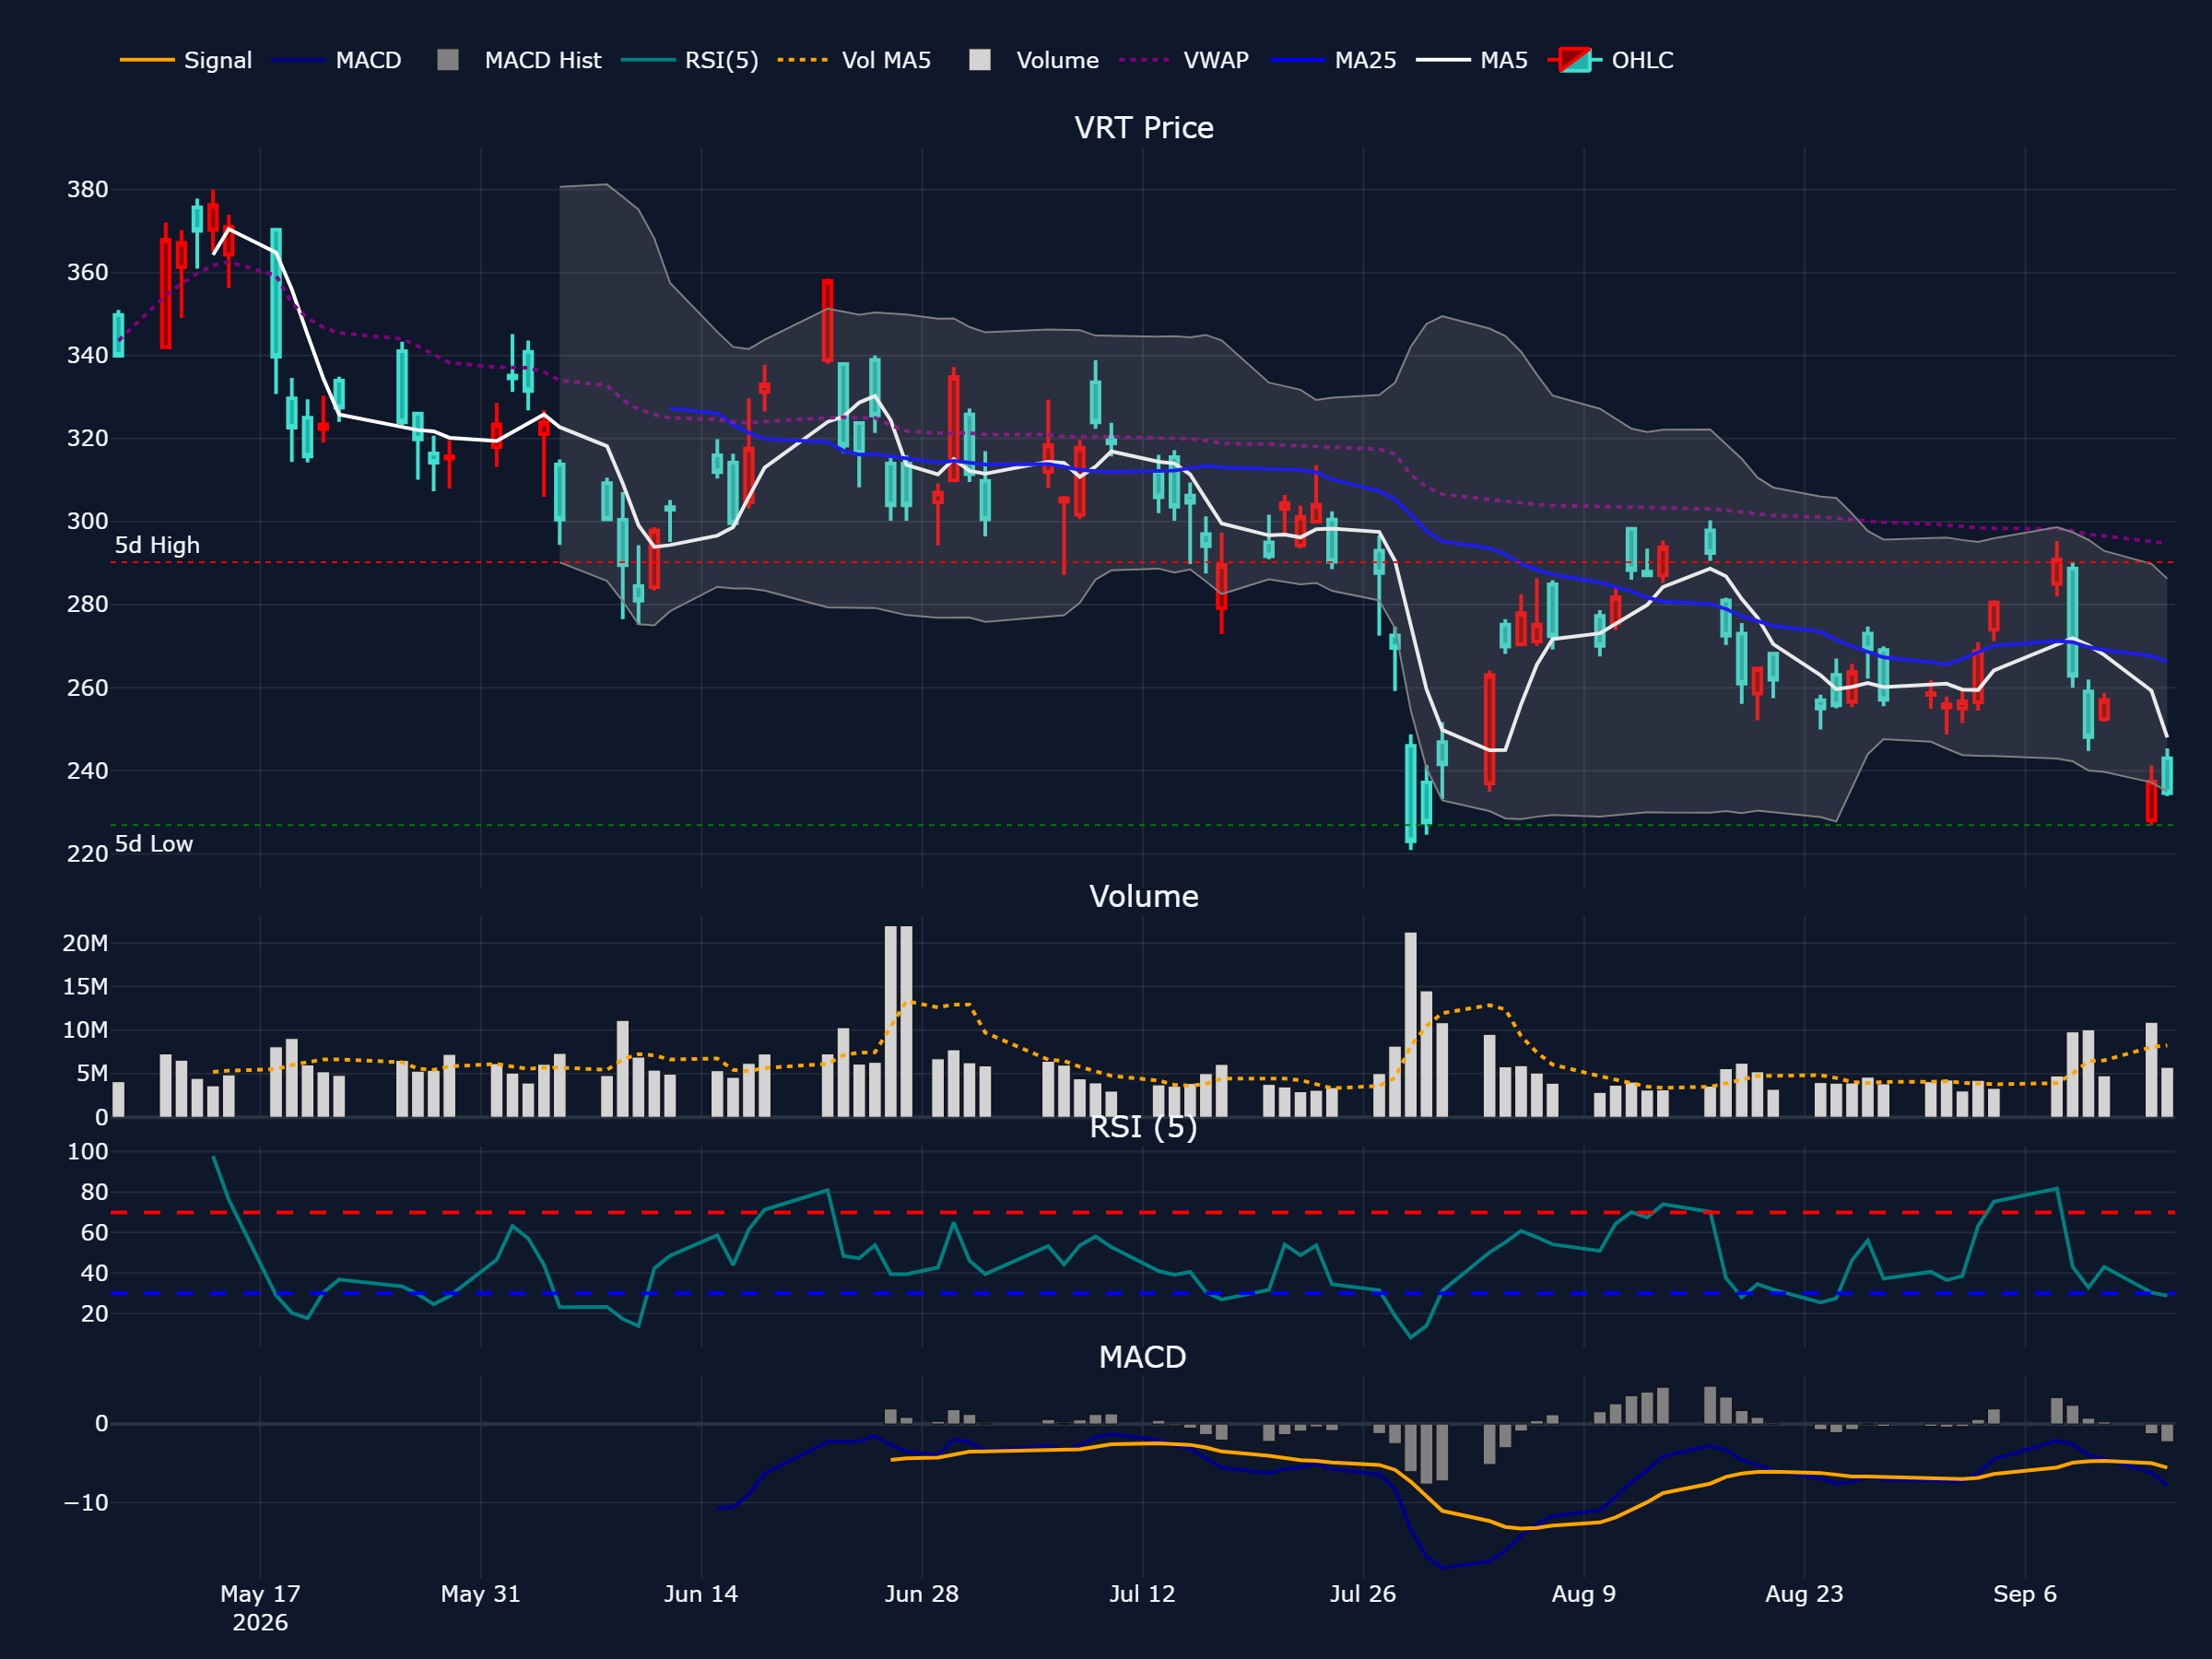Viewport: 2212px width, 1659px height.
Task: Toggle the OHLC legend entry
Action: click(x=1610, y=60)
